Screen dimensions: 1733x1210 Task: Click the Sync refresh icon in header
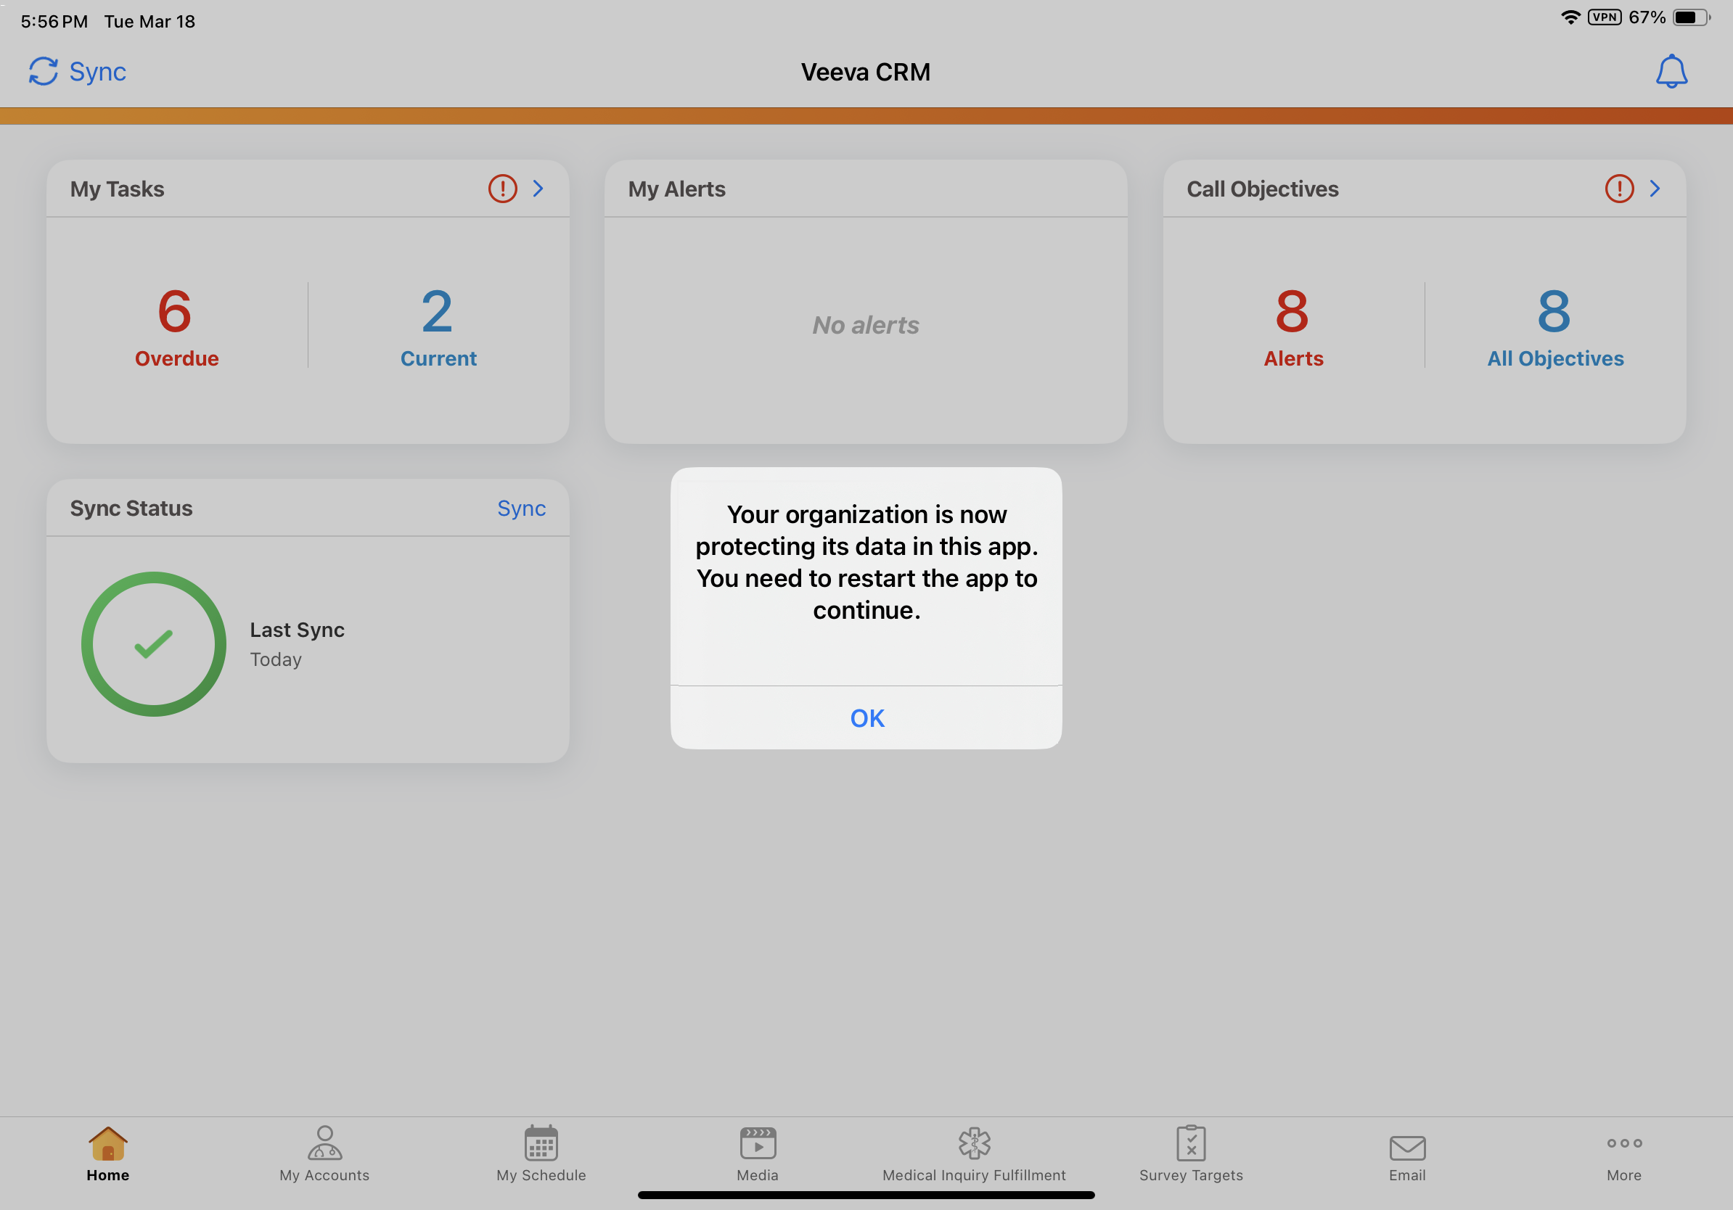click(43, 72)
